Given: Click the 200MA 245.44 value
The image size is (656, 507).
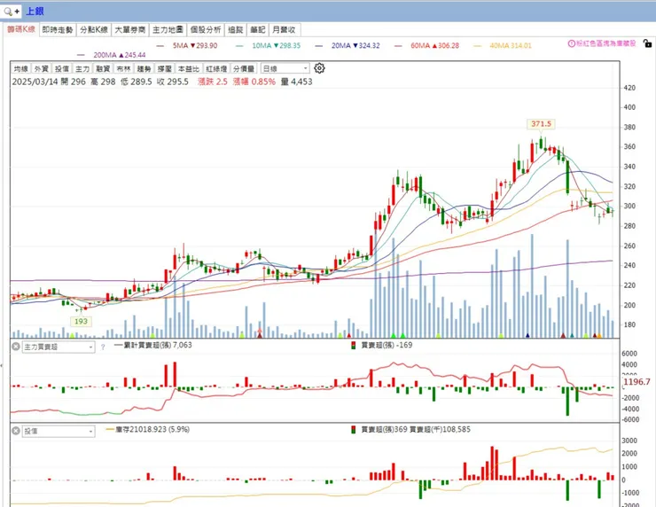Looking at the screenshot, I should pos(135,55).
